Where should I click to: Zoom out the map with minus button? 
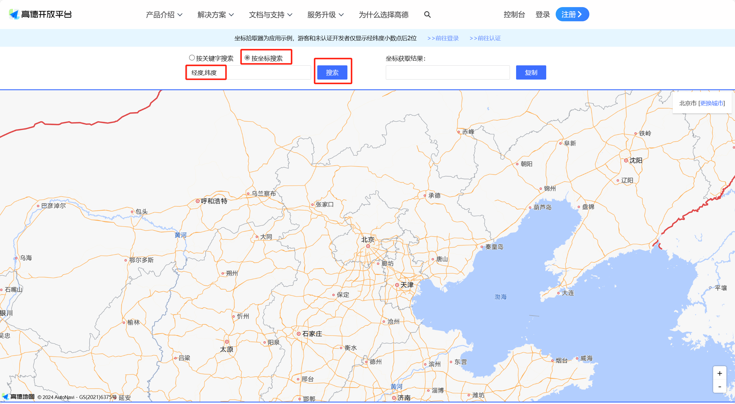[x=720, y=387]
